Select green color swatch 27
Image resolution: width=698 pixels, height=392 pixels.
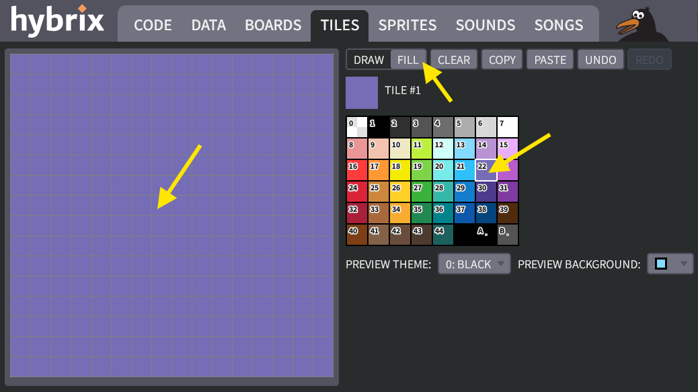(x=421, y=191)
